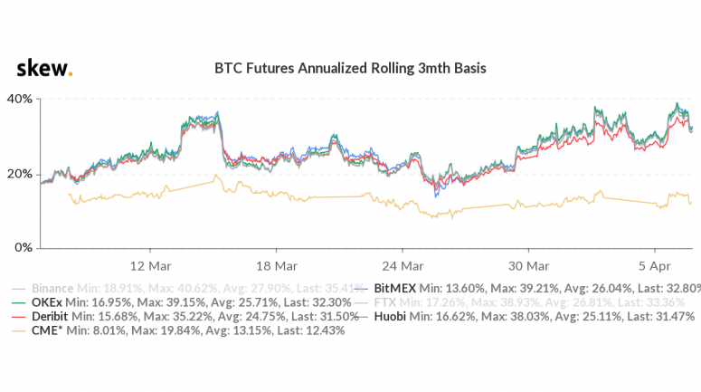Select the 18 Mar x-axis label

tap(276, 265)
